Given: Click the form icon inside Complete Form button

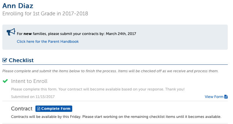Looking at the screenshot, I should pos(39,109).
